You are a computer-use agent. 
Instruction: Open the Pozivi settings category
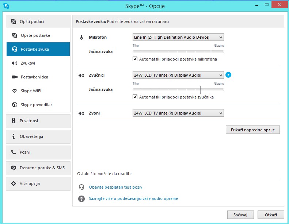pos(25,152)
